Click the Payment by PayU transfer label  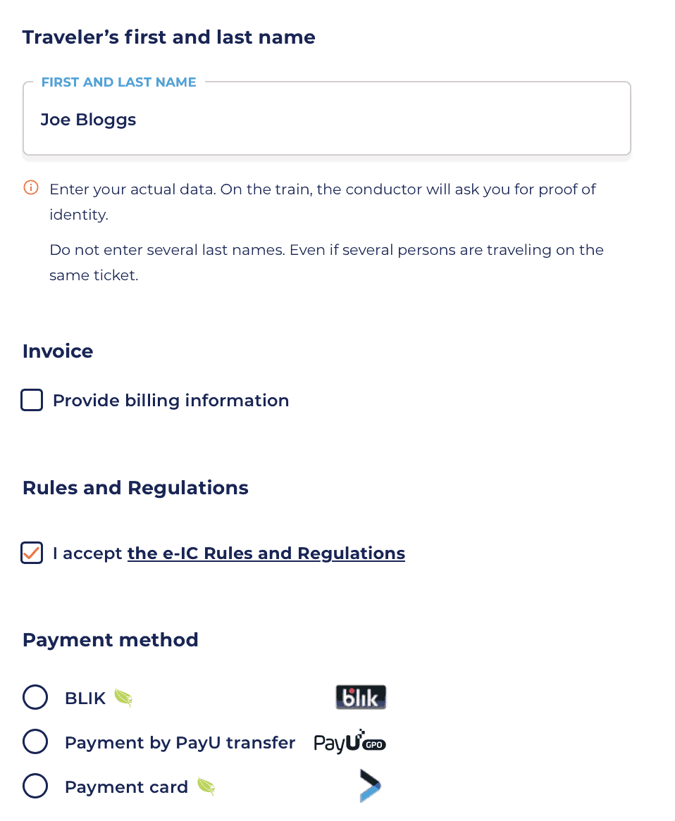[x=180, y=742]
